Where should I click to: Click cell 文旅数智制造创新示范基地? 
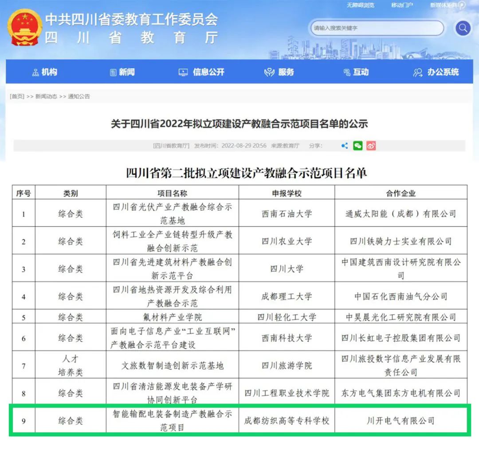tap(172, 365)
